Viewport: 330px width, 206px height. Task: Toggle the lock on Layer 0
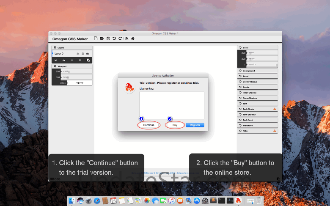pos(82,54)
